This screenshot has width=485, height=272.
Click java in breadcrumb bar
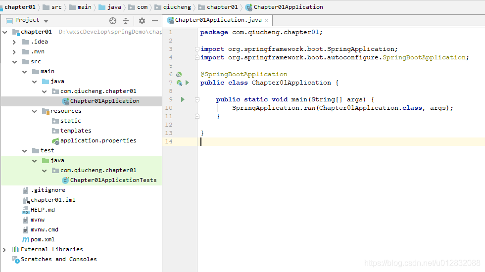pos(114,7)
